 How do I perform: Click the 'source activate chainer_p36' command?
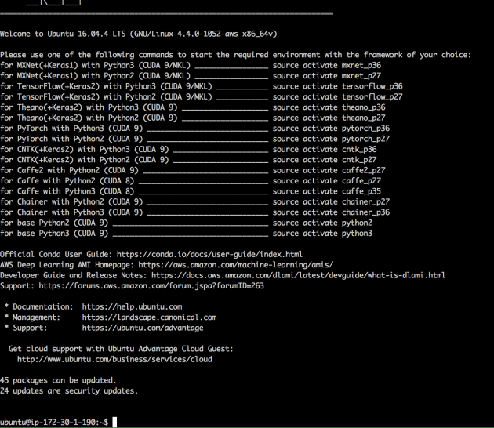coord(332,212)
